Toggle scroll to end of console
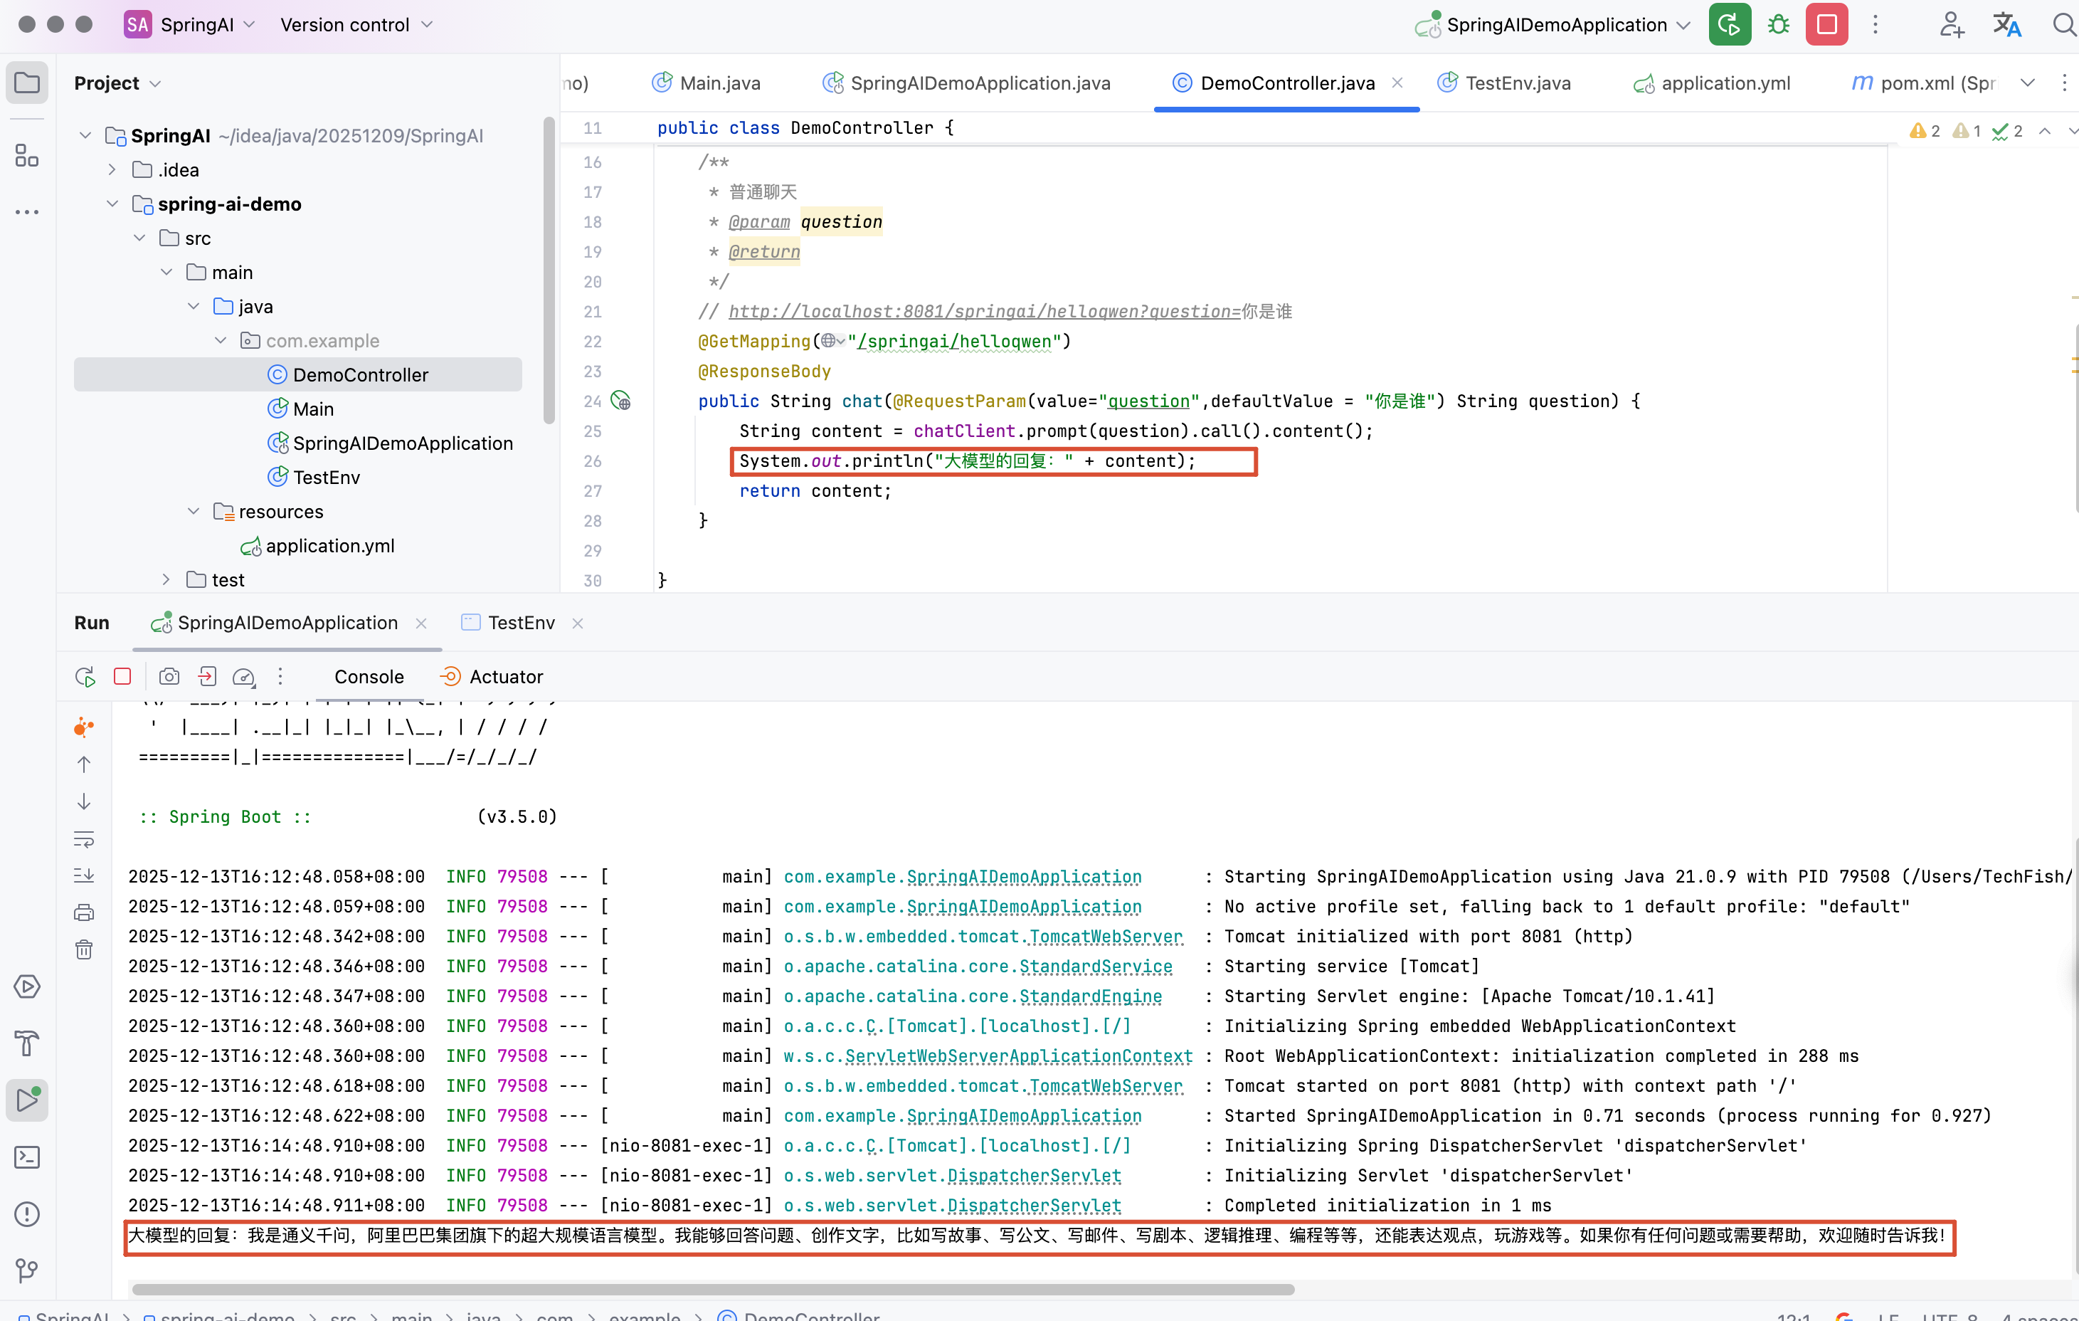The image size is (2079, 1321). click(84, 875)
